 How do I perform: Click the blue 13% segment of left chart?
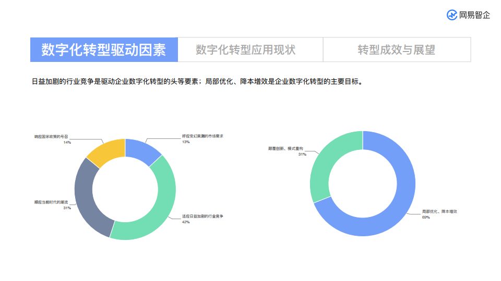pos(141,151)
